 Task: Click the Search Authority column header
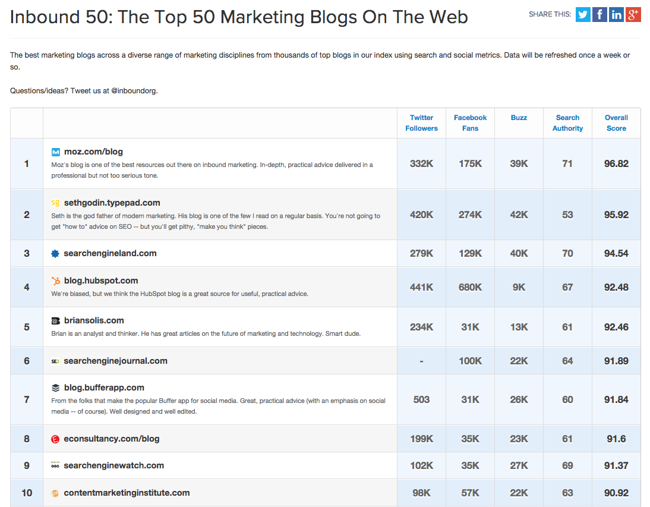[567, 122]
